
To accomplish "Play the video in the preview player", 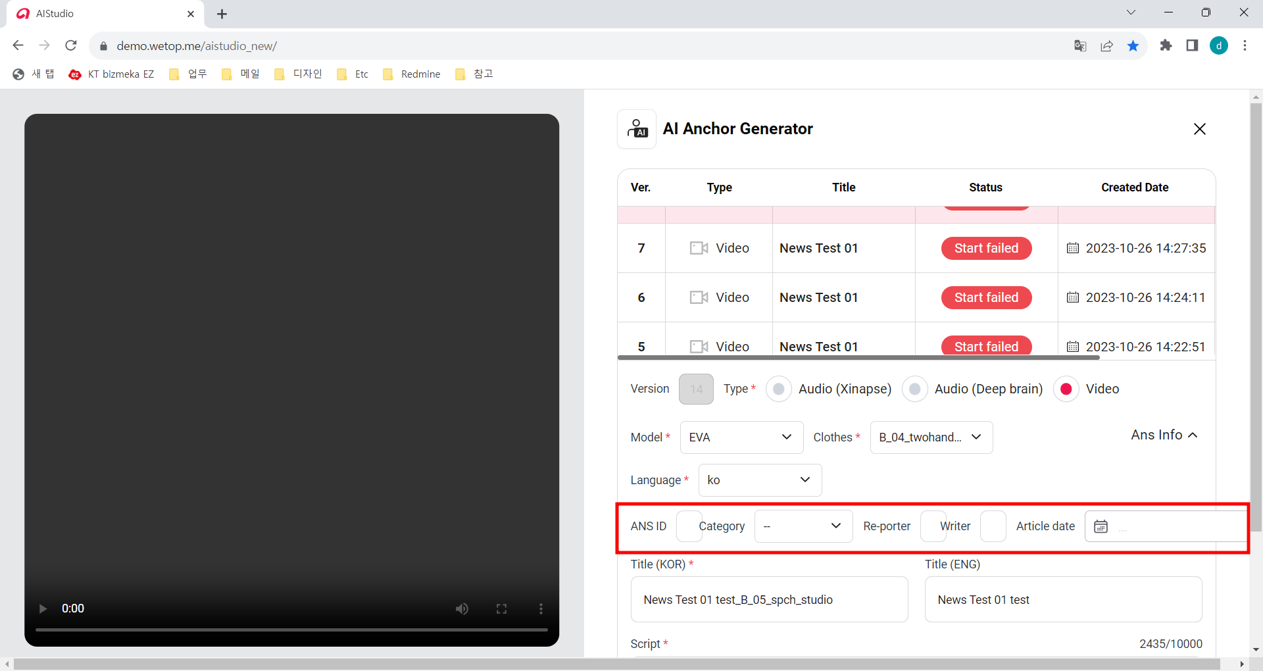I will point(43,609).
